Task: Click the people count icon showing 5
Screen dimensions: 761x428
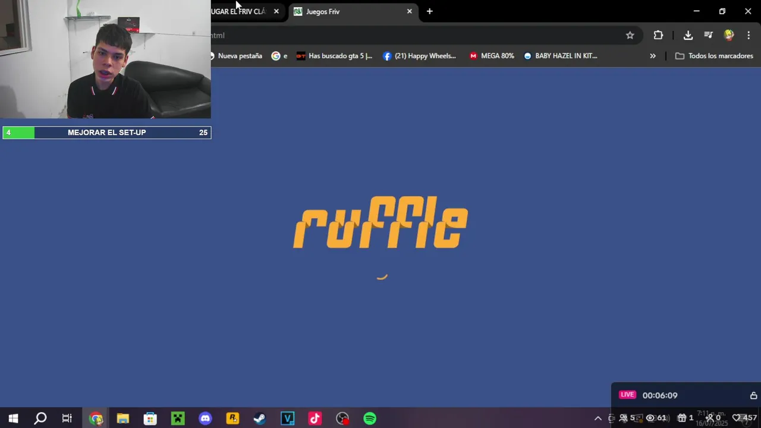Action: (x=627, y=418)
